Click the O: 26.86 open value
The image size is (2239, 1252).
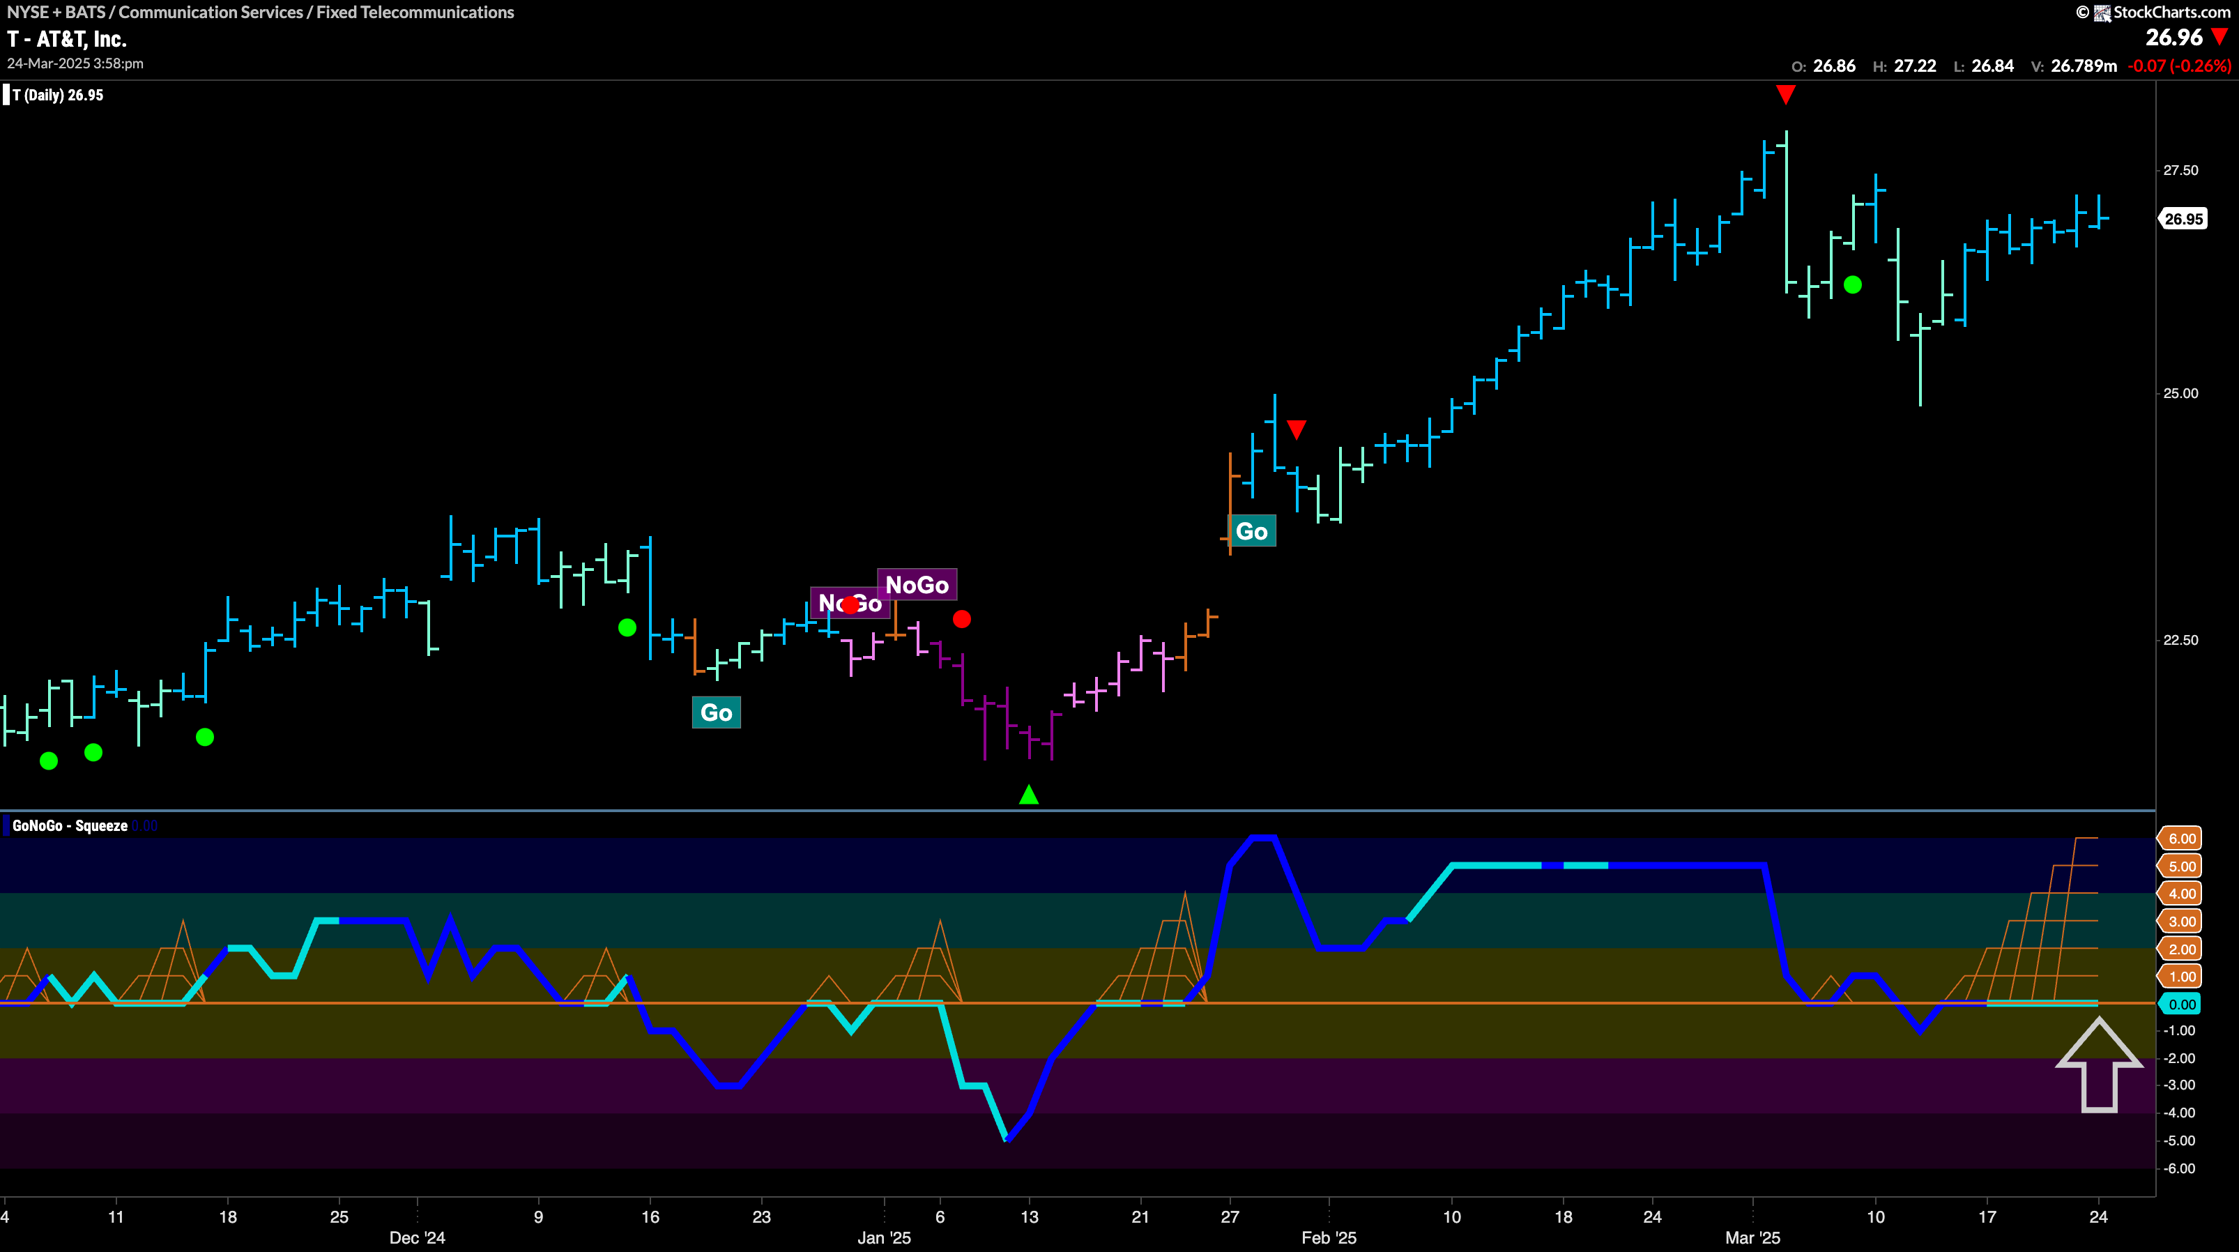point(1823,66)
